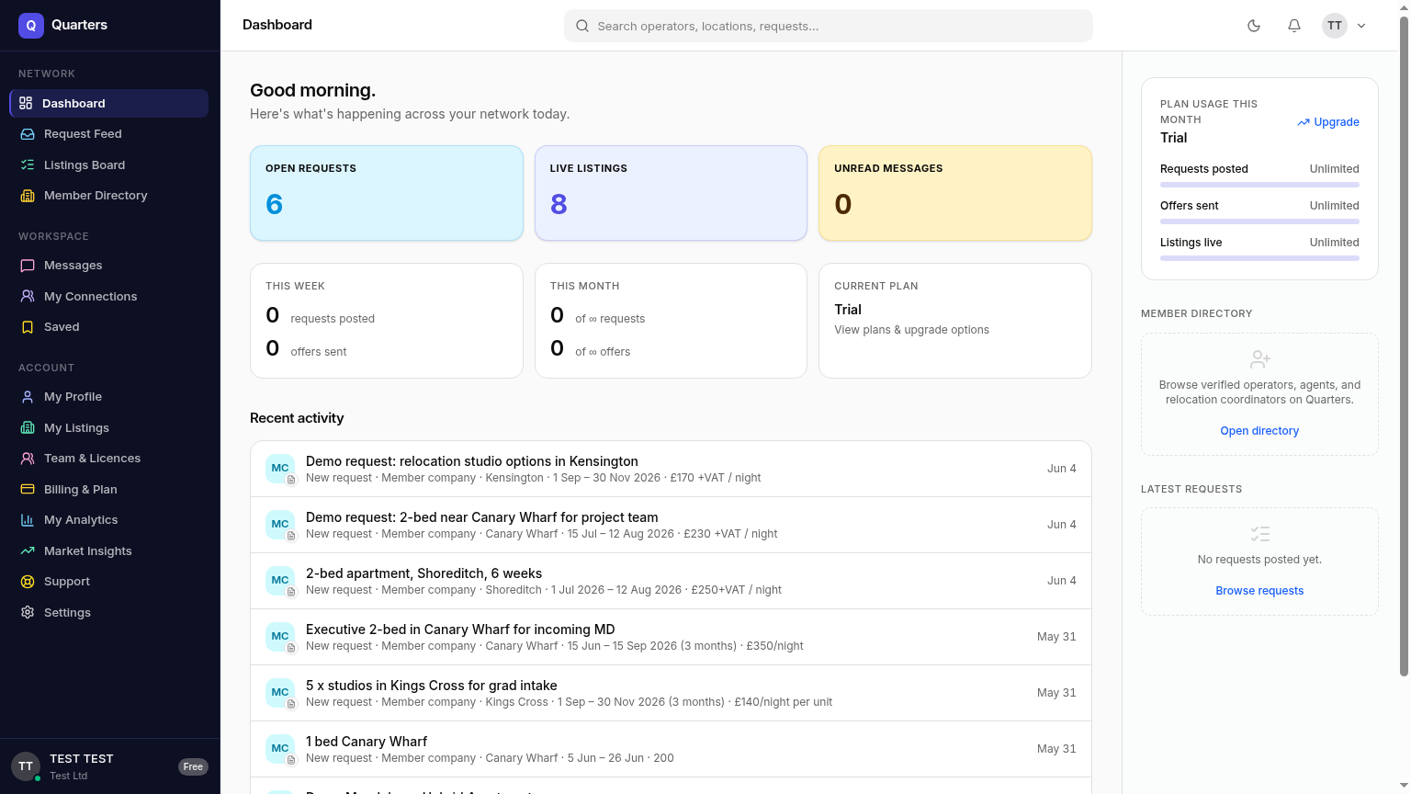1411x794 pixels.
Task: Click the magnifier icon in search bar
Action: coord(582,26)
